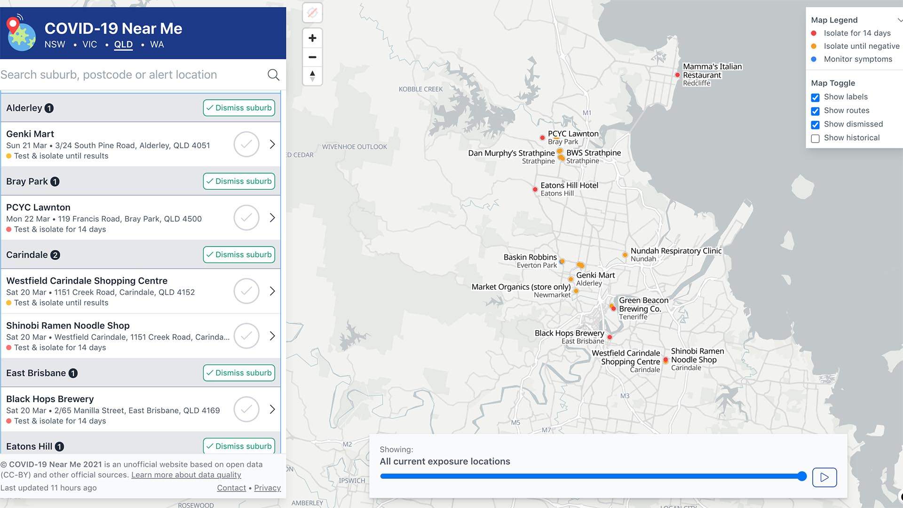This screenshot has width=903, height=508.
Task: Select the QLD state tab
Action: 123,44
